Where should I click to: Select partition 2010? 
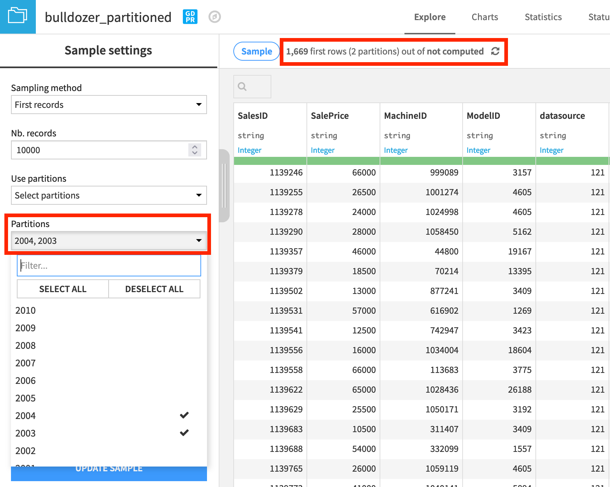coord(109,310)
